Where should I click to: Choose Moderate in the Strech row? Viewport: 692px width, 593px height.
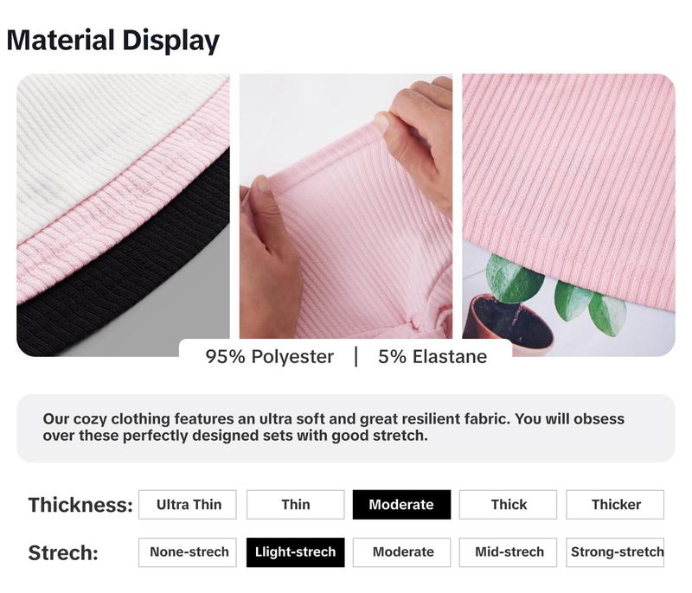point(401,552)
